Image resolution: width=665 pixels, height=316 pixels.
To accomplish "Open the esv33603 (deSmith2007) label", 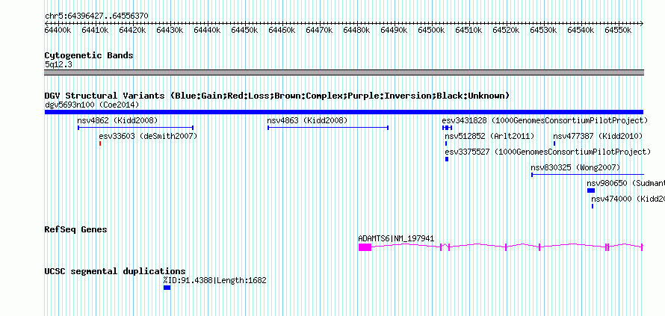I will tap(148, 136).
